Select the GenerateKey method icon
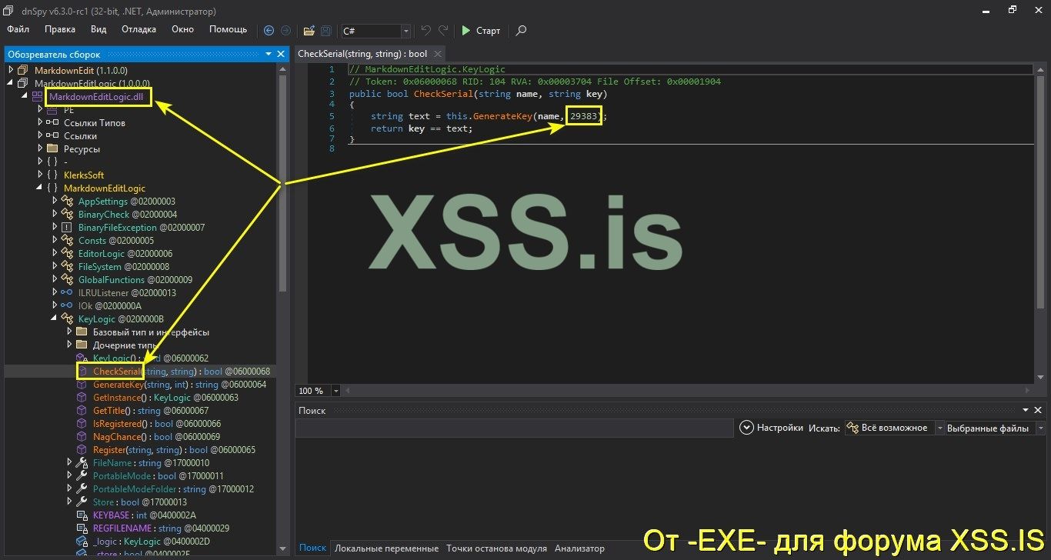The width and height of the screenshot is (1051, 560). [x=80, y=384]
